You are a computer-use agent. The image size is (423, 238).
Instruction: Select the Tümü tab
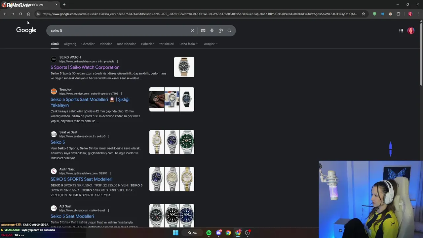click(x=55, y=44)
